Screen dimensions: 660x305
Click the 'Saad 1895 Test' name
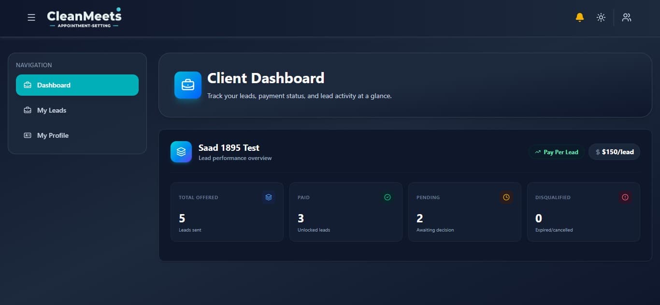(x=229, y=148)
